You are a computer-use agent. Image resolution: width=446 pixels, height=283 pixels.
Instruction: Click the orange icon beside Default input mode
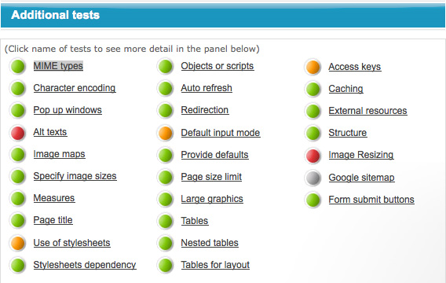pos(165,133)
